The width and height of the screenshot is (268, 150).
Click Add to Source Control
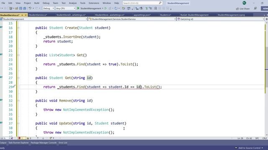[x=249, y=148]
